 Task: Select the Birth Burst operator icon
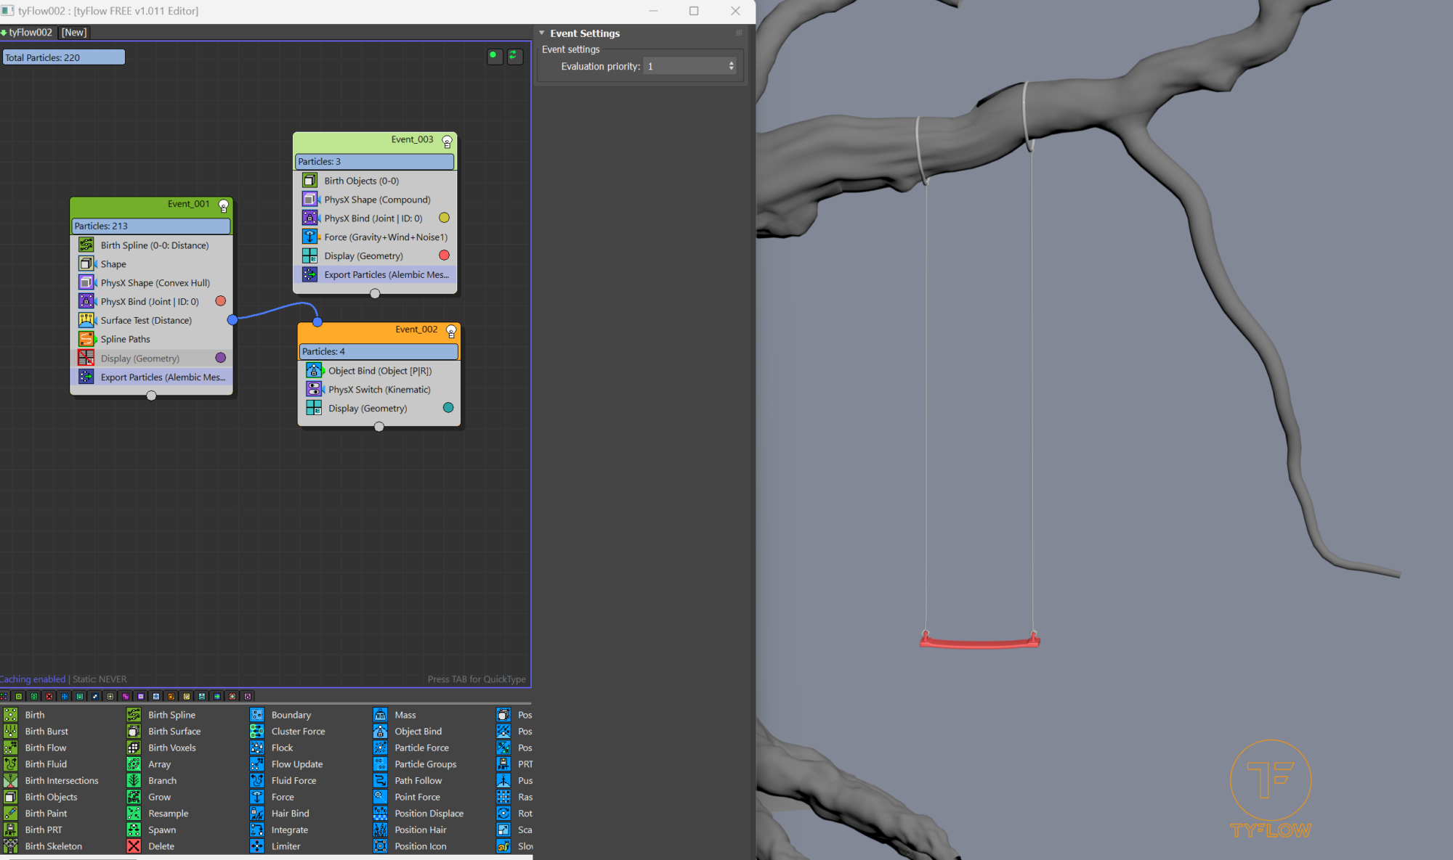point(11,732)
